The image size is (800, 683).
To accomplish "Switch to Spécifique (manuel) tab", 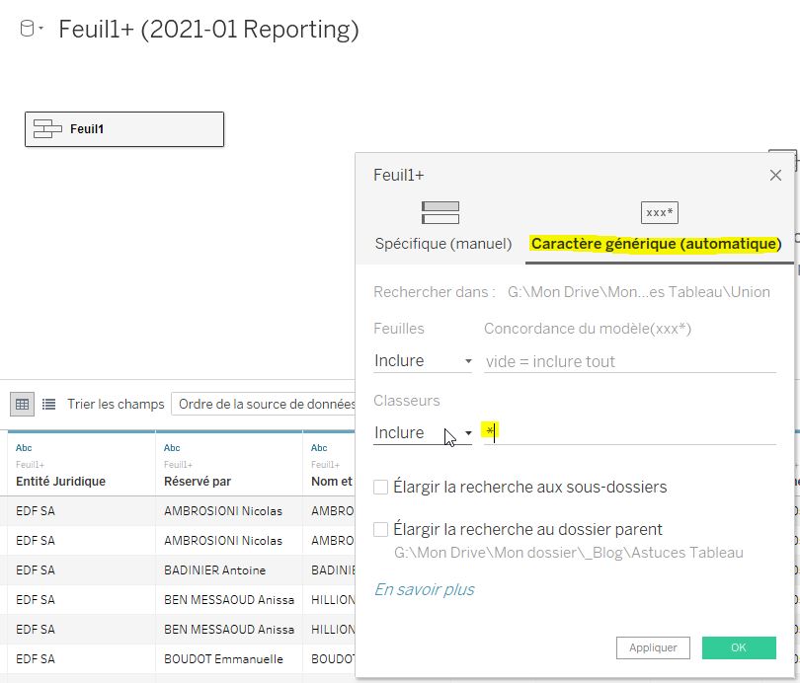I will tap(442, 244).
